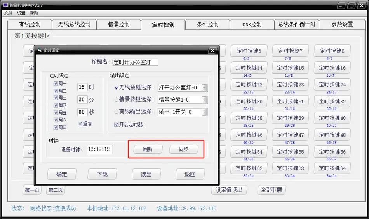The height and width of the screenshot is (219, 369).
Task: Select the 有线输出选择 radio button
Action: pos(116,112)
